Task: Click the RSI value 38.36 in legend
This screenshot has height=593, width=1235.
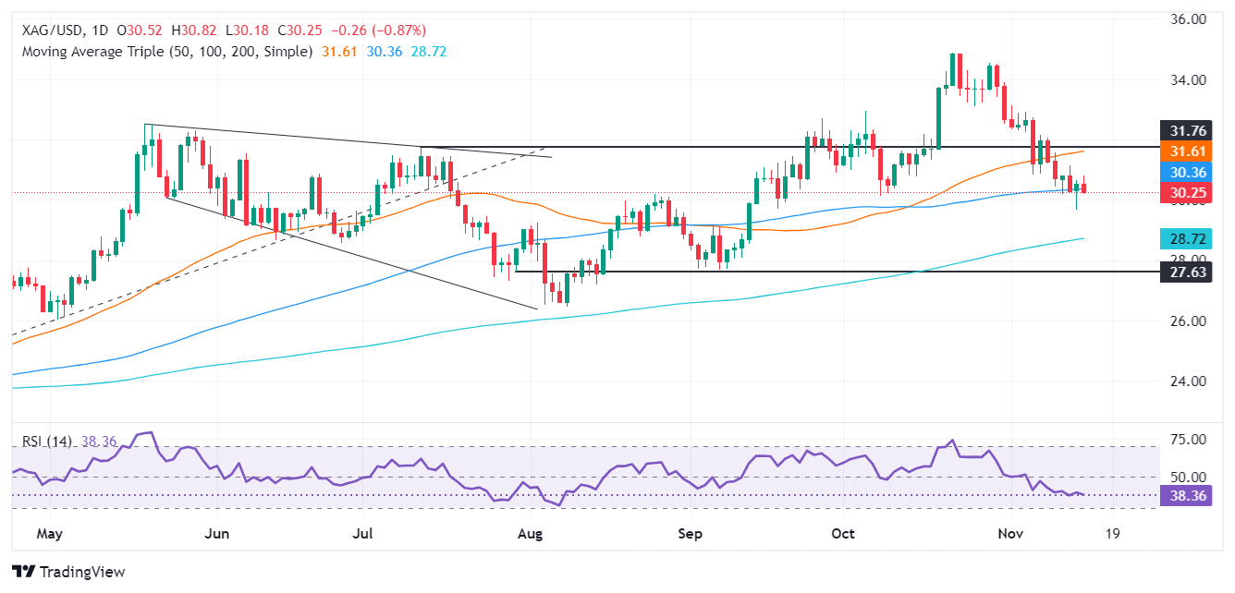Action: 100,442
